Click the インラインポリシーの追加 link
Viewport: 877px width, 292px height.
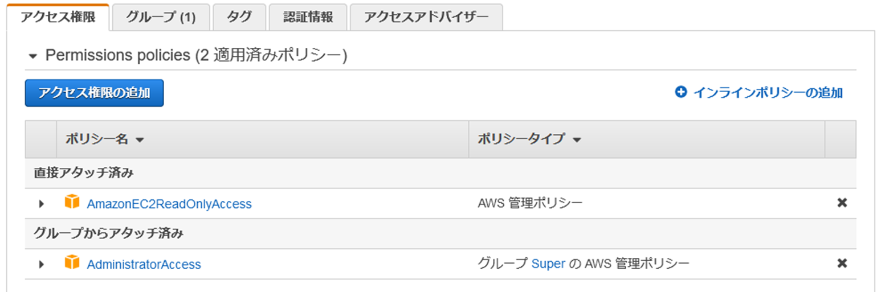point(768,93)
